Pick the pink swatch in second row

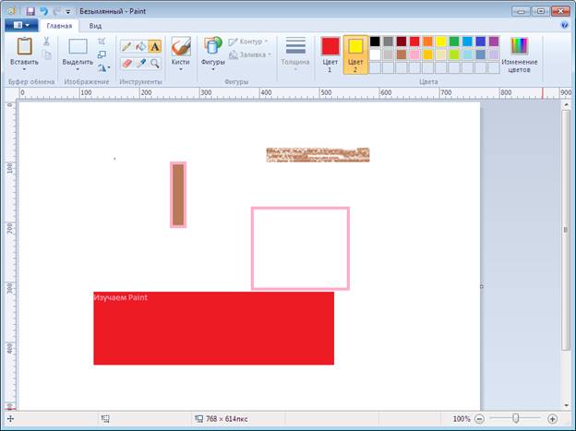[414, 54]
